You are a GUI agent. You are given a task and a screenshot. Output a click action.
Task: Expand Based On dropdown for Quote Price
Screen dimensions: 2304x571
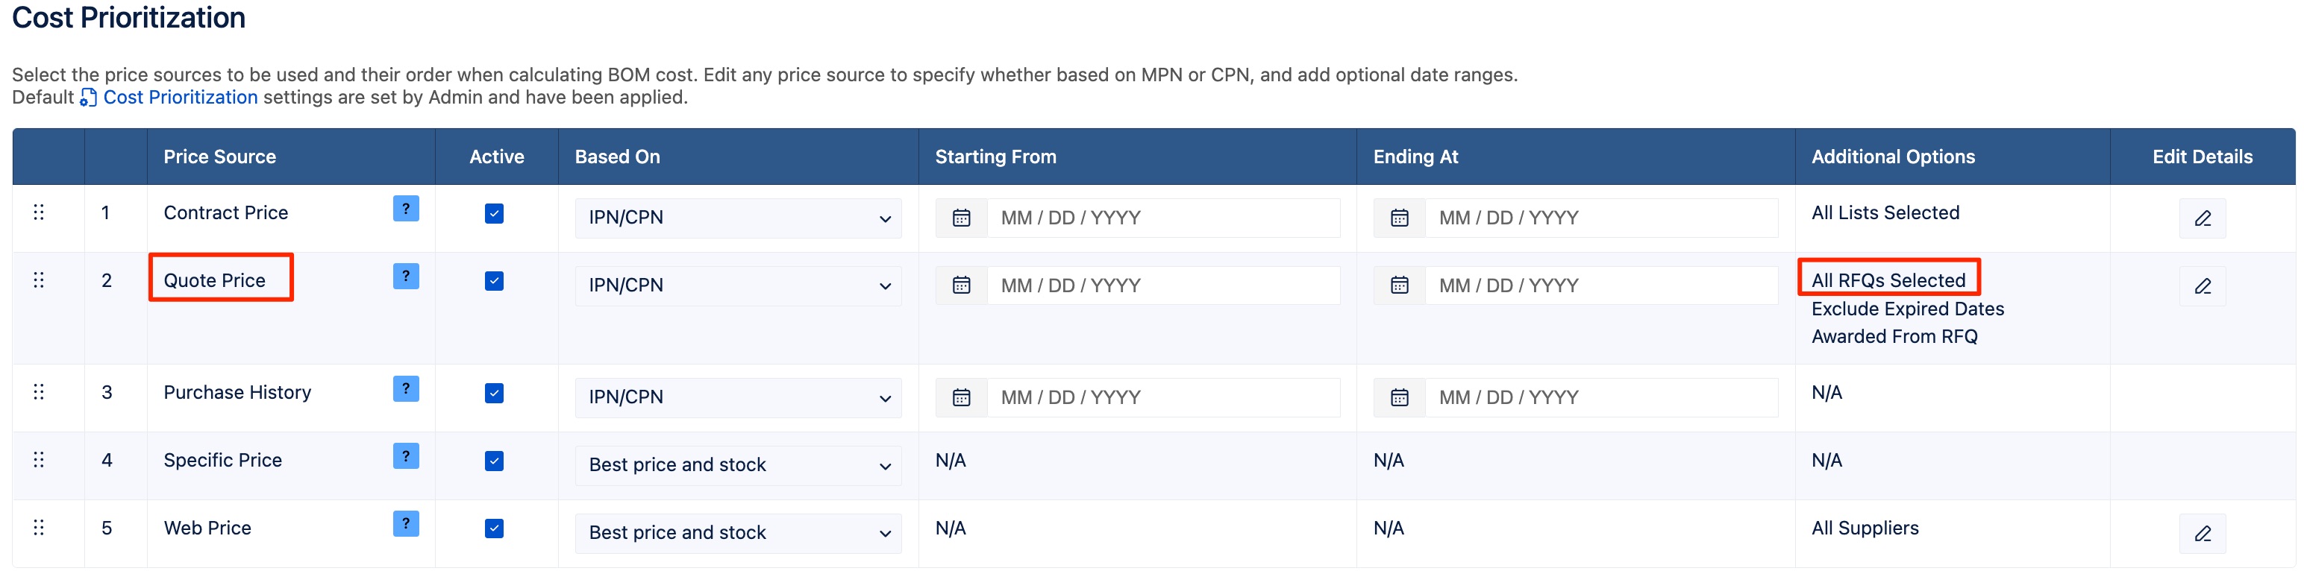pyautogui.click(x=739, y=286)
